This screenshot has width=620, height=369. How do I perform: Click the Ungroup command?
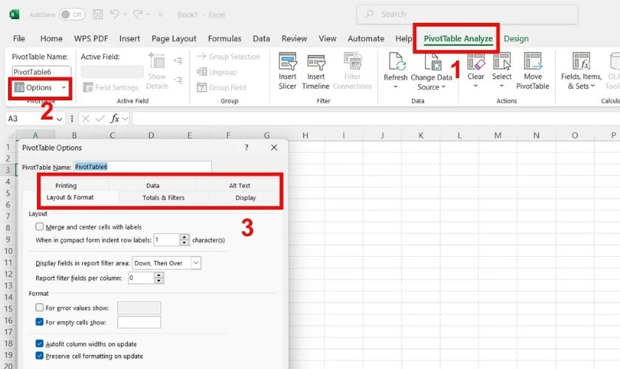tap(217, 72)
